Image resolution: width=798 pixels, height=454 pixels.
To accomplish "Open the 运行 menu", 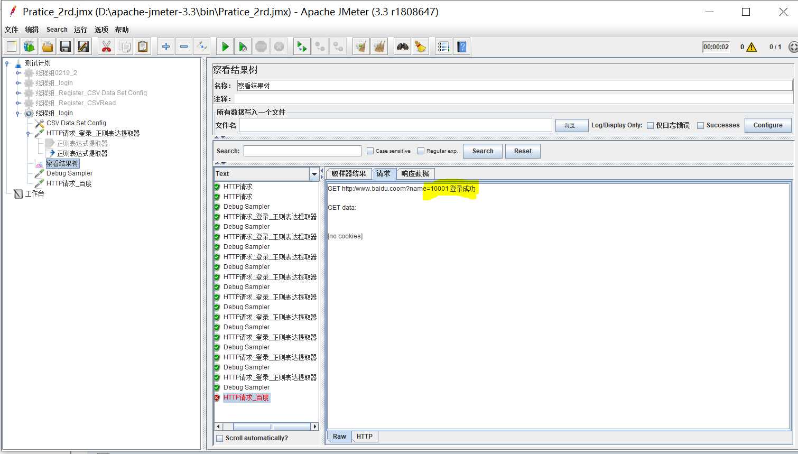I will tap(80, 30).
